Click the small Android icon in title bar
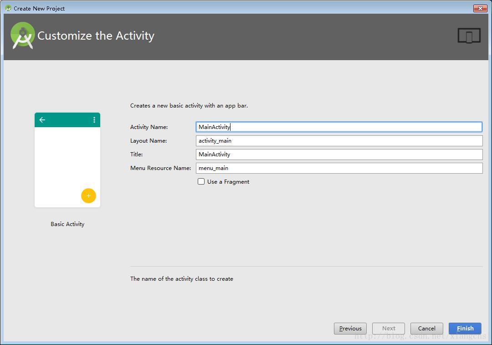 click(8, 8)
